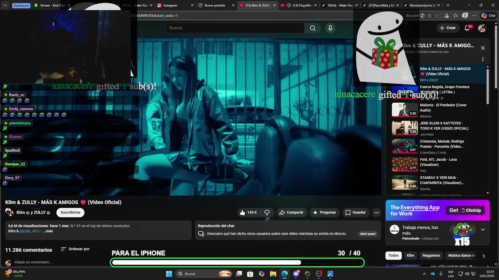499x280 pixels.
Task: Open Edge media control music icon
Action: [446, 16]
